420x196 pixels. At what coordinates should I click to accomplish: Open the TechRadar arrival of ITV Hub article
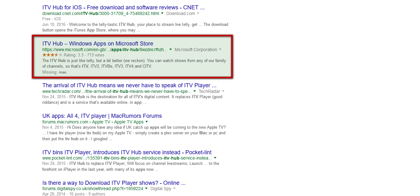[129, 85]
